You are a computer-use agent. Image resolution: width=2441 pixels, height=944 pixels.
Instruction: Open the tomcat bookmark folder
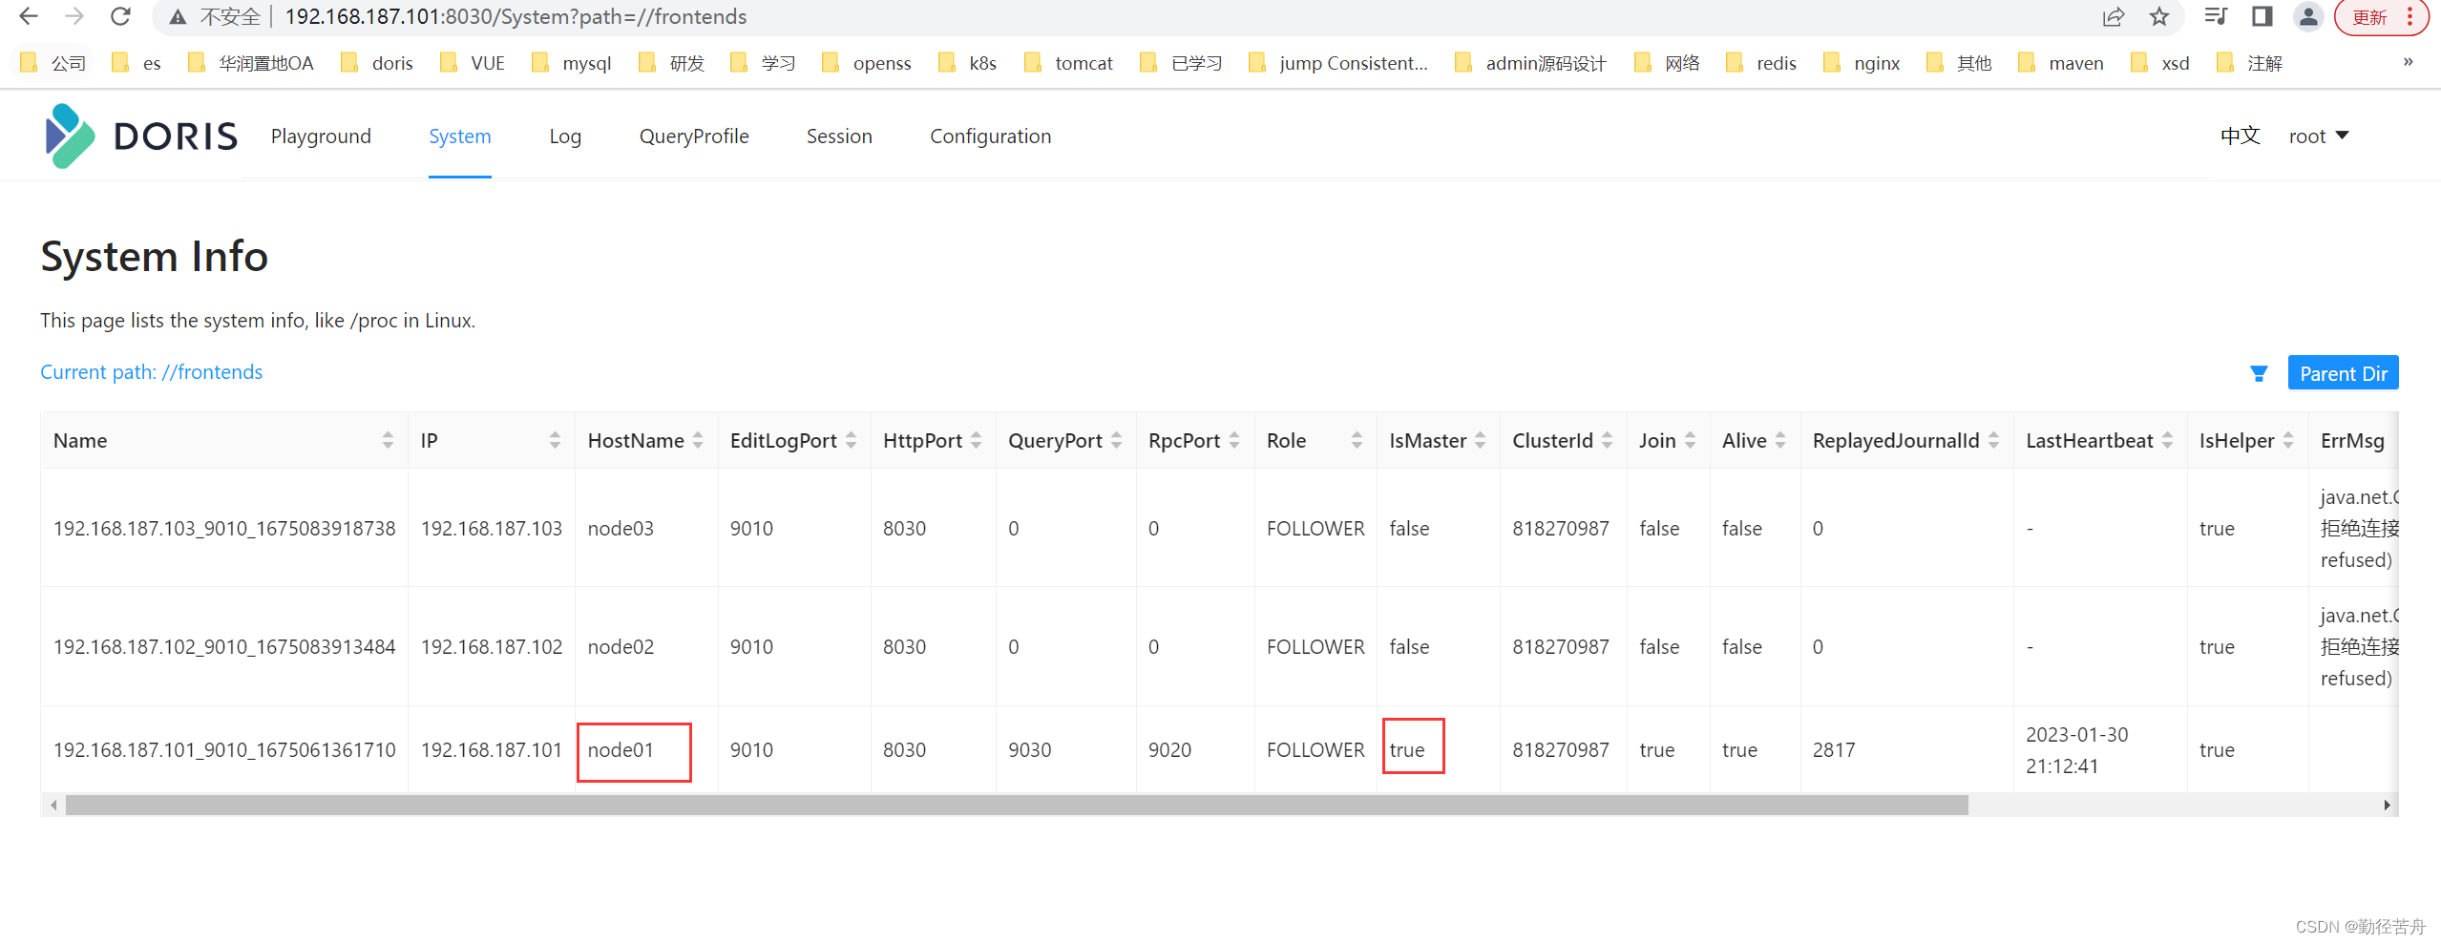[1068, 63]
